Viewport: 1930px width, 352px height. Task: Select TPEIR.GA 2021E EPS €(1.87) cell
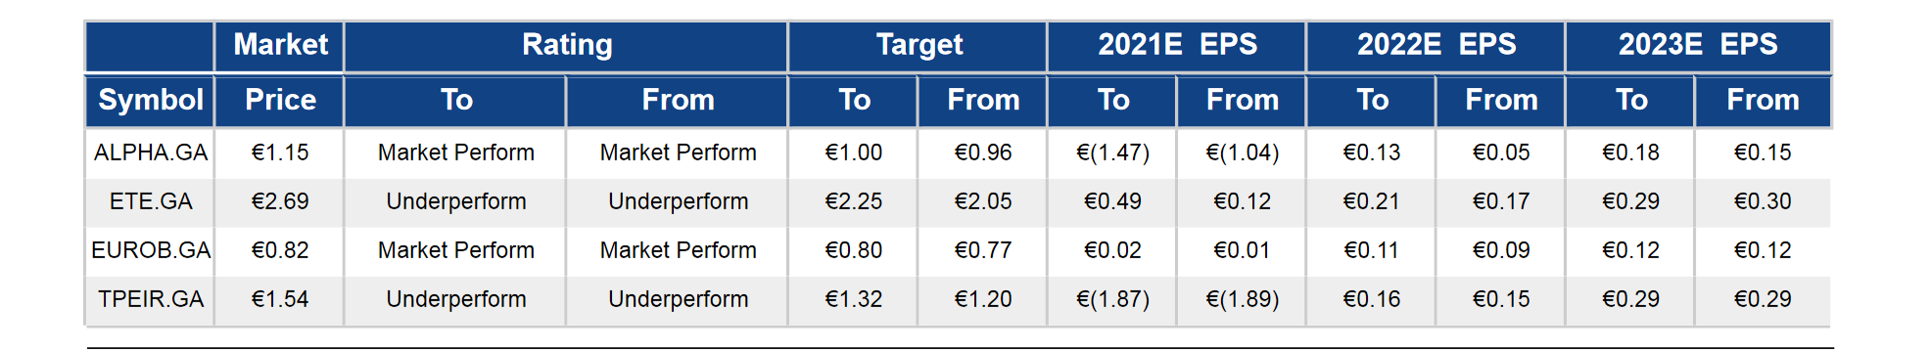1112,299
